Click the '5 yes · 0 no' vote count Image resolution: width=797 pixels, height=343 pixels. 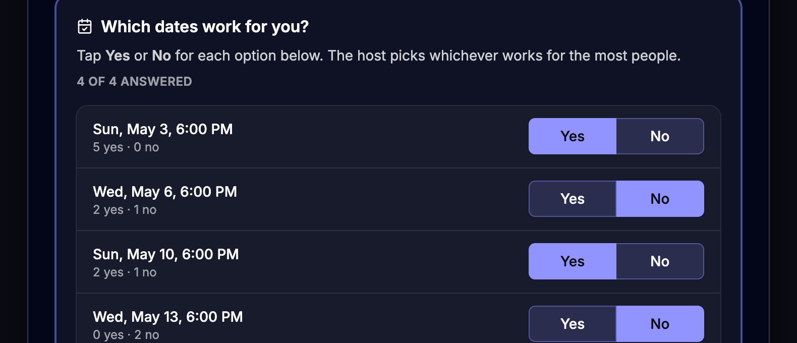(x=126, y=147)
